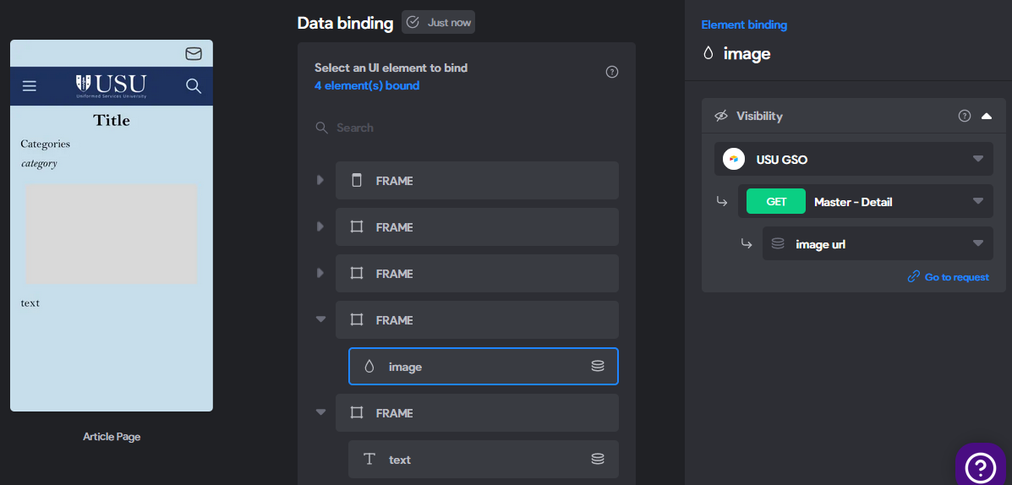Screen dimensions: 1012x485
Task: Select the FRAME row above the image element
Action: click(x=477, y=320)
